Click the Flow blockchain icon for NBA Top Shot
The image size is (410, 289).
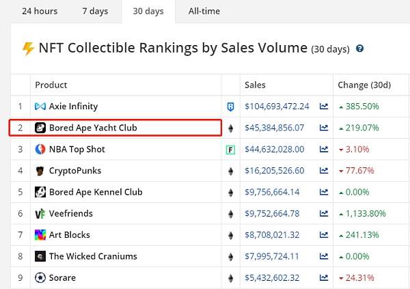pos(230,150)
